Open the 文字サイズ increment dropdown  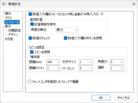point(86,62)
